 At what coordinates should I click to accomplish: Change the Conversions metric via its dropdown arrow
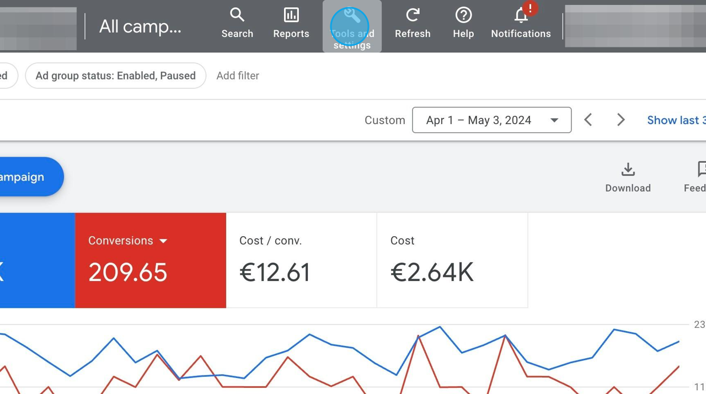point(163,241)
